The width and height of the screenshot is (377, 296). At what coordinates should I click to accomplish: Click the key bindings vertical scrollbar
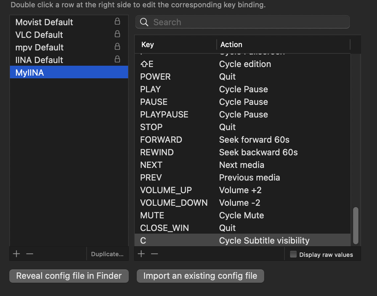[356, 226]
